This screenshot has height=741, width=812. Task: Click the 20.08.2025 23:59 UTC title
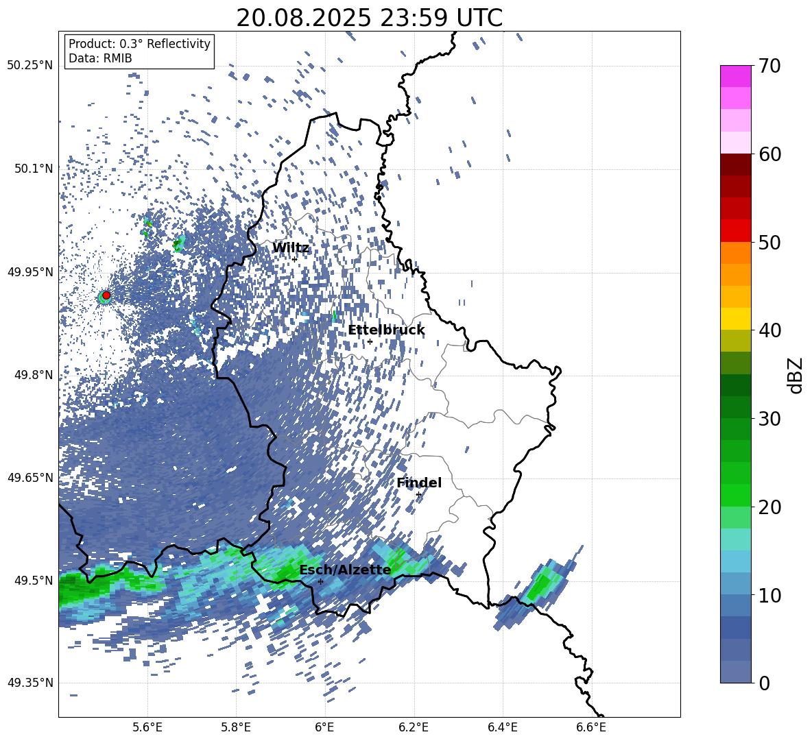[369, 19]
